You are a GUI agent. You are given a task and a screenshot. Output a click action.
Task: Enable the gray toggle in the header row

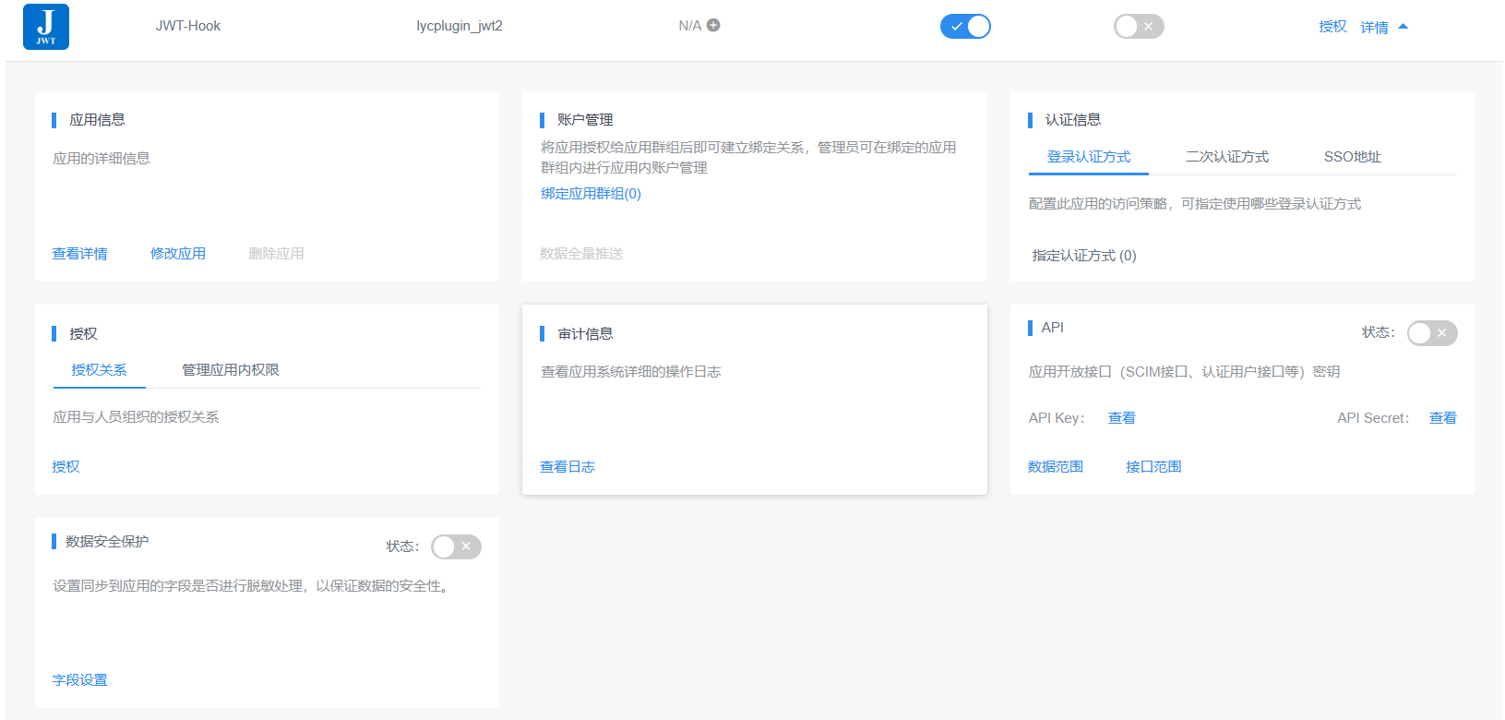pyautogui.click(x=1138, y=27)
